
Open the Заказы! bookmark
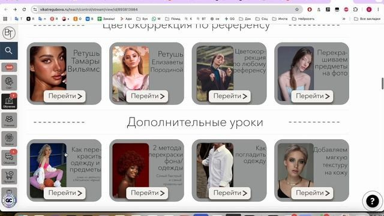pyautogui.click(x=106, y=19)
